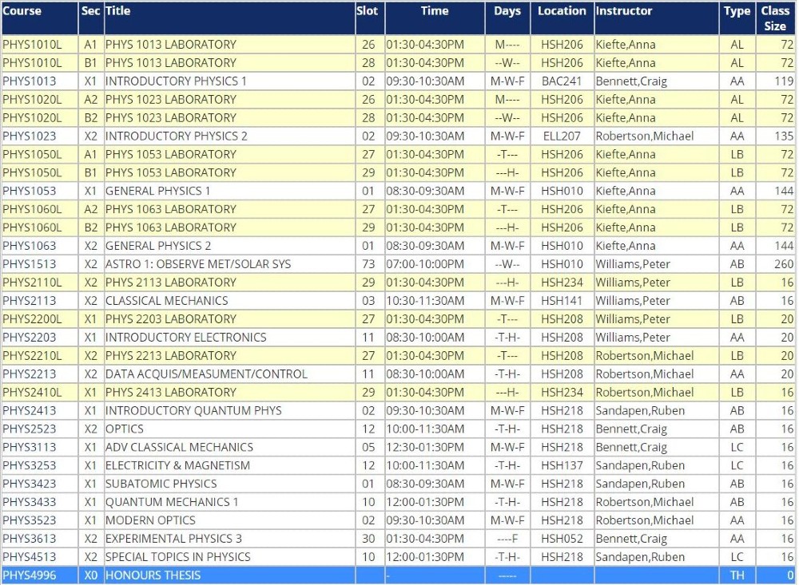The image size is (799, 585).
Task: Click the INTRODUCTORY QUANTUM PHYS title
Action: 193,411
